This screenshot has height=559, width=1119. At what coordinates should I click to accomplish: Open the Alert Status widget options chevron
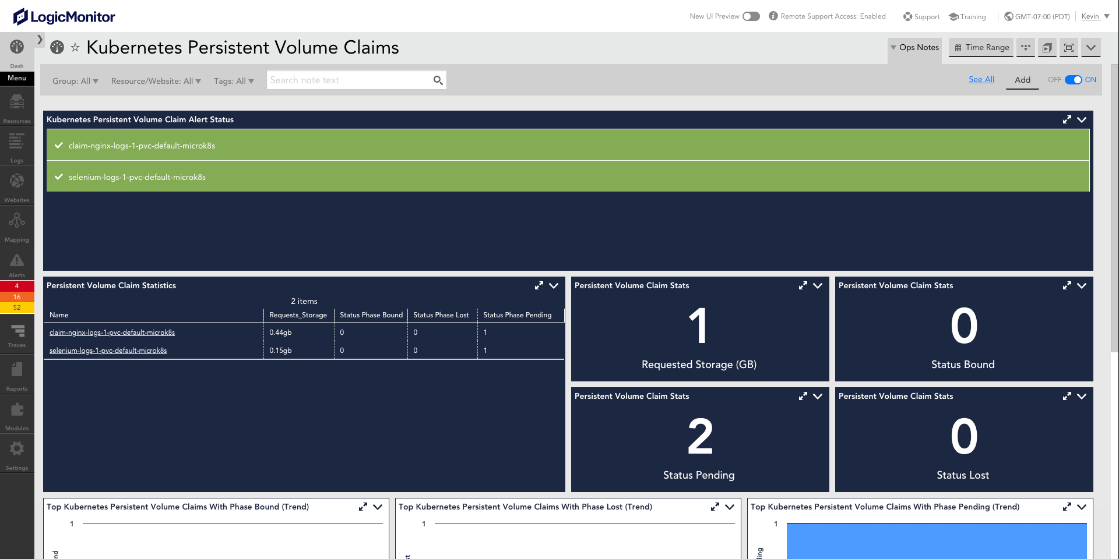pyautogui.click(x=1082, y=119)
